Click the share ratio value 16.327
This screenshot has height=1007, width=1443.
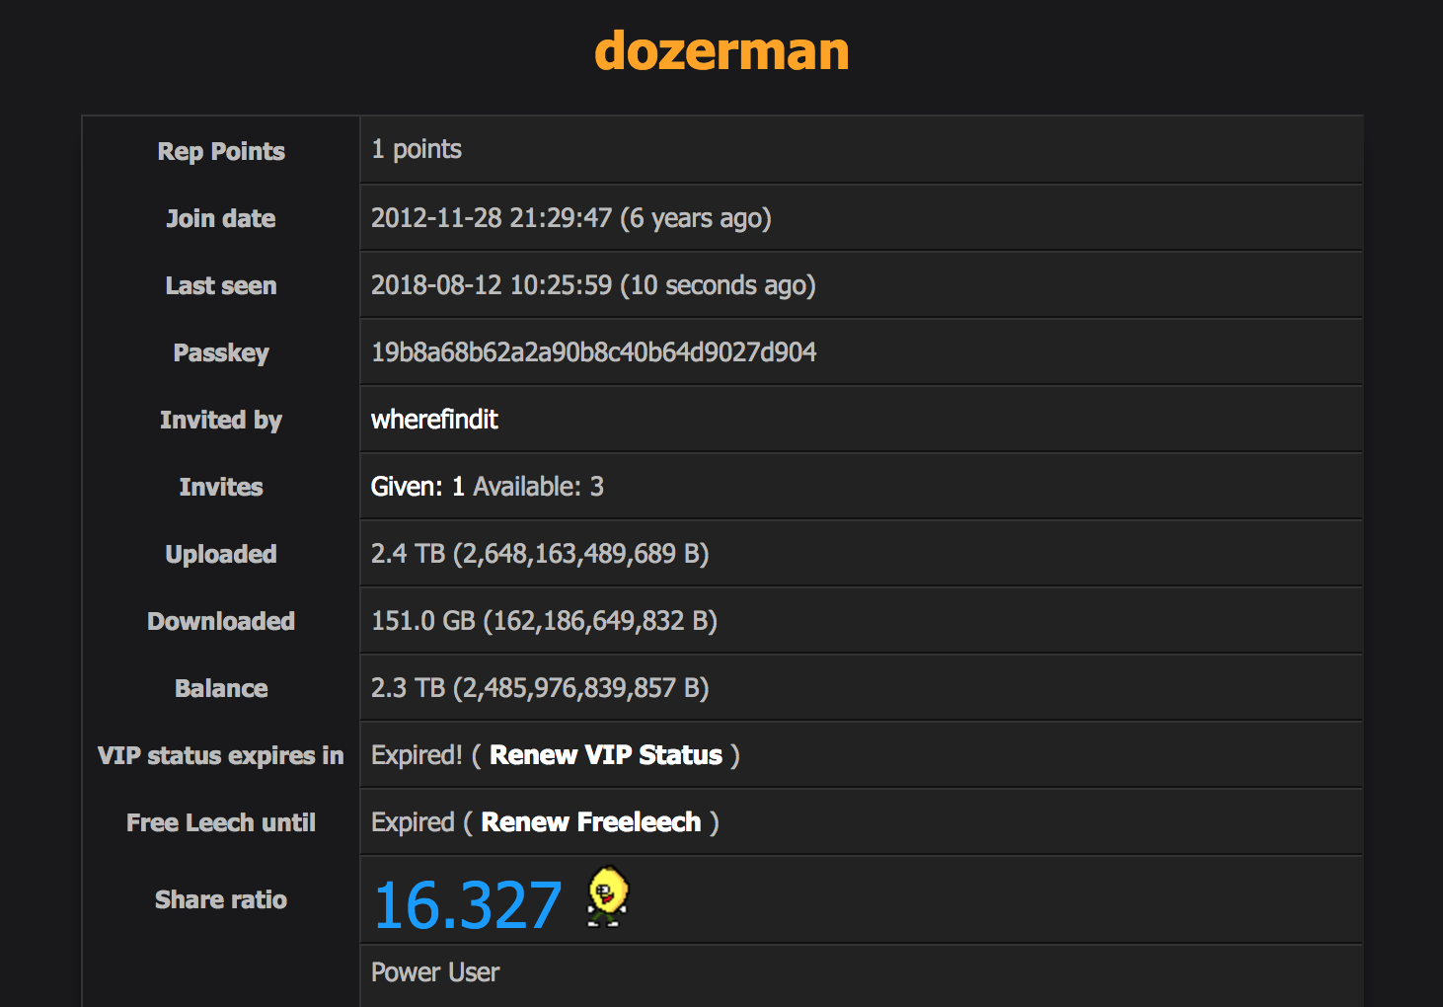pos(468,905)
